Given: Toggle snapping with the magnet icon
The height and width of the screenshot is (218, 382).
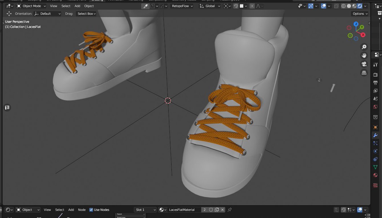Looking at the screenshot, I should pyautogui.click(x=235, y=6).
